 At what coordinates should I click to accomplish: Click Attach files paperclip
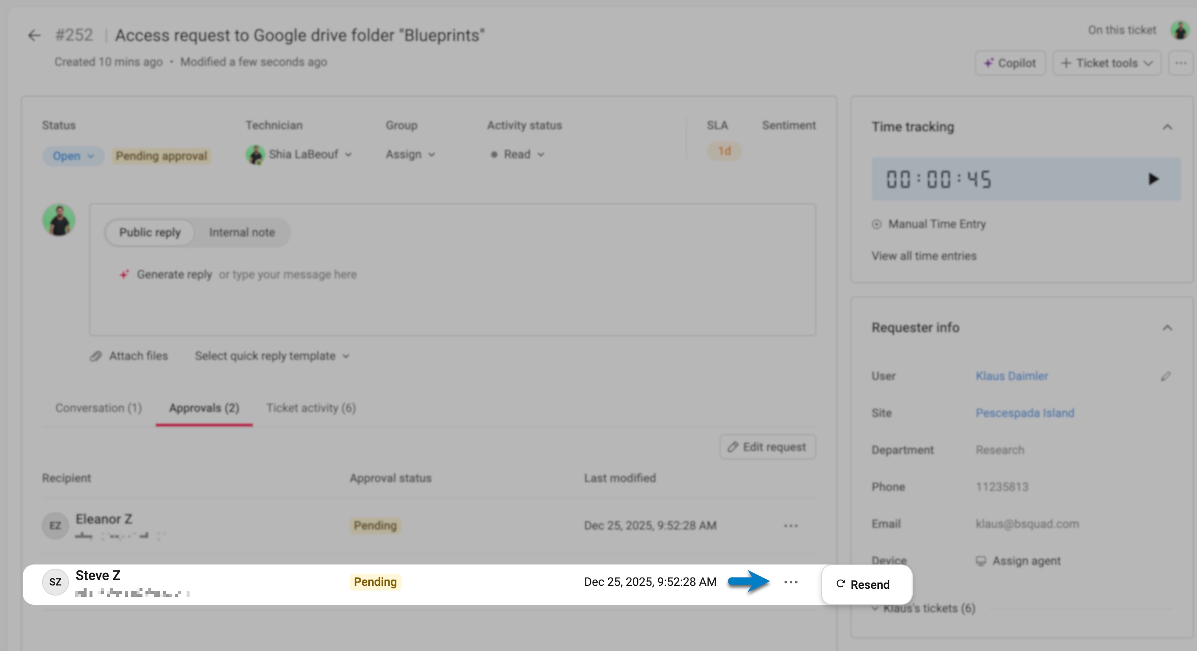[x=129, y=356]
